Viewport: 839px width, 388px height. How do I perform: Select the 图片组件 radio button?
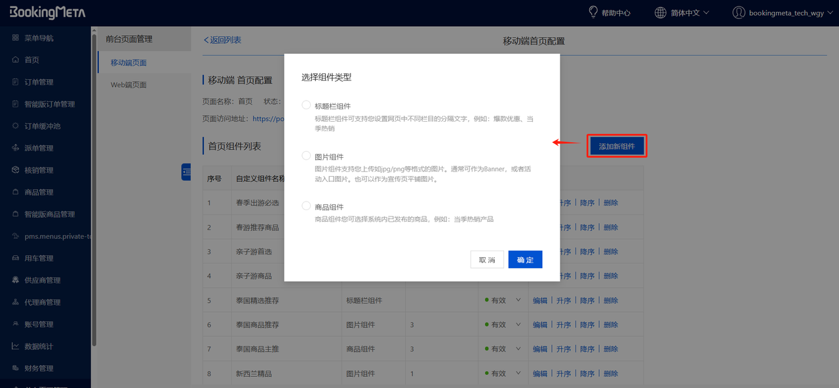pos(305,155)
